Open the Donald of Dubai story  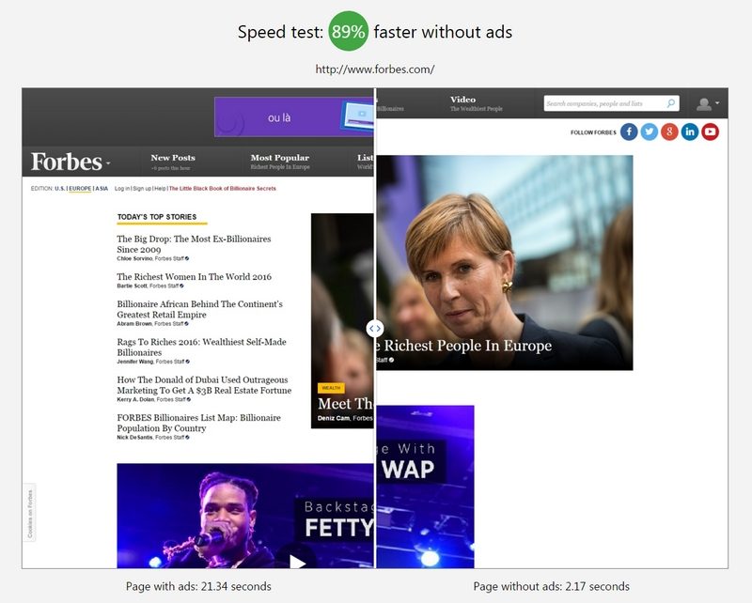click(x=204, y=385)
